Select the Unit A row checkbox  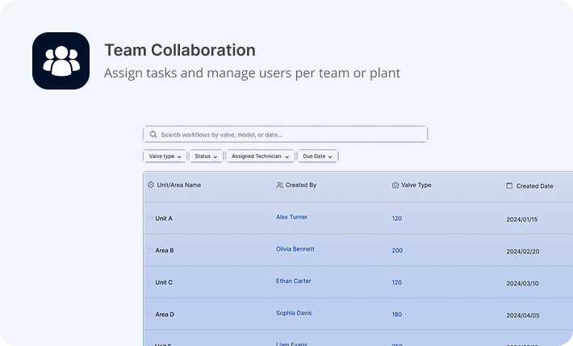coord(150,219)
